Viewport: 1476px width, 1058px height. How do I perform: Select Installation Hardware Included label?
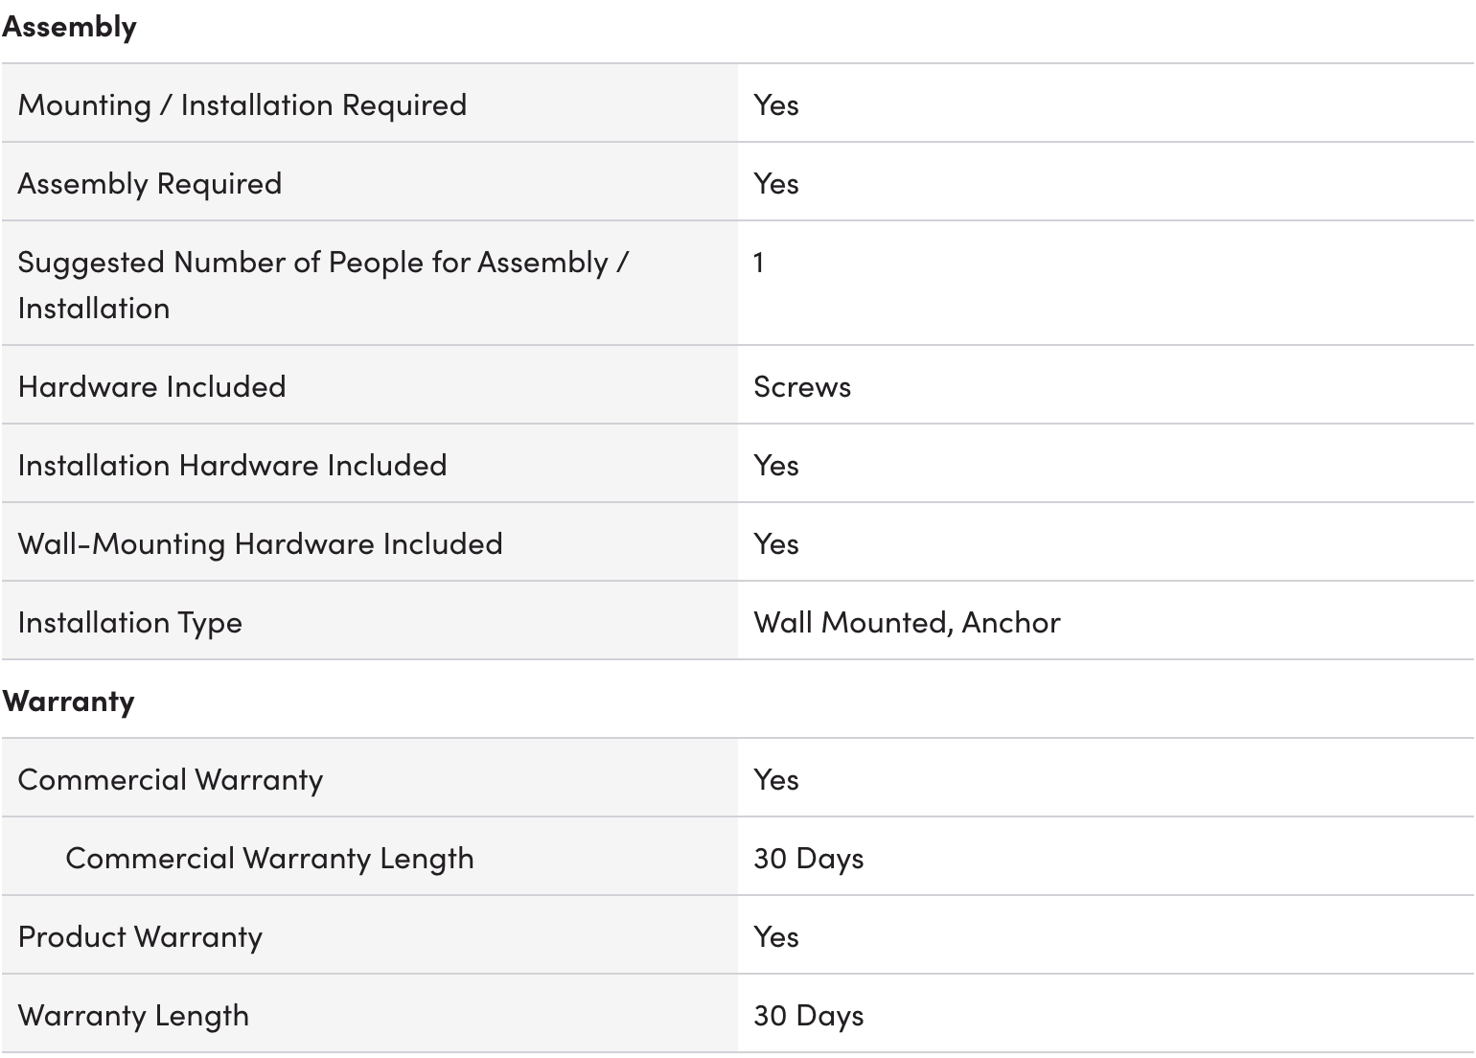tap(233, 465)
